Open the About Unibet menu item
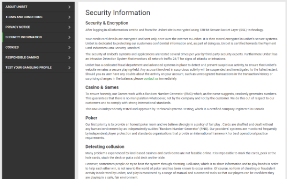 coord(38,7)
